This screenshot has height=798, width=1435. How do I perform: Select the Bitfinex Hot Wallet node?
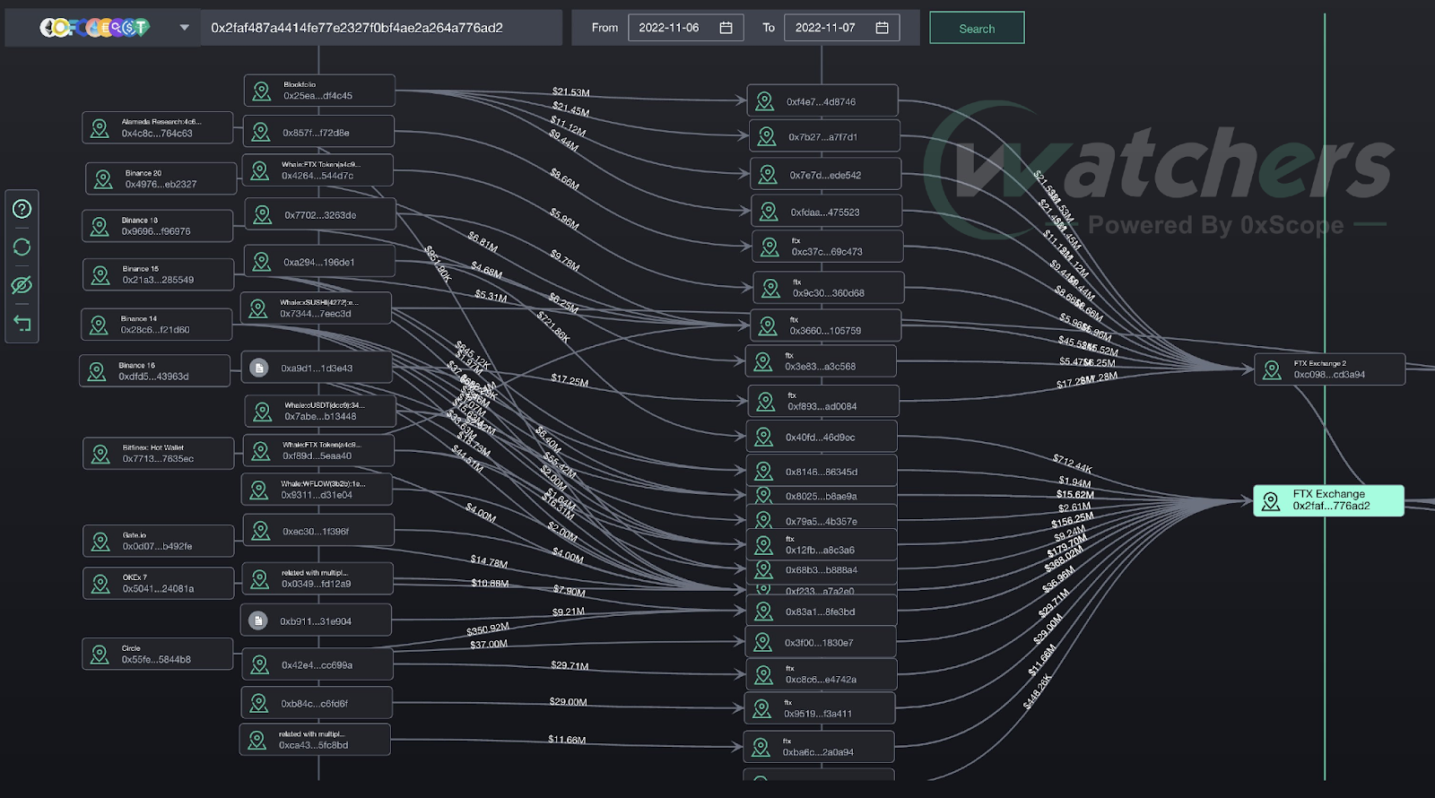(x=159, y=453)
